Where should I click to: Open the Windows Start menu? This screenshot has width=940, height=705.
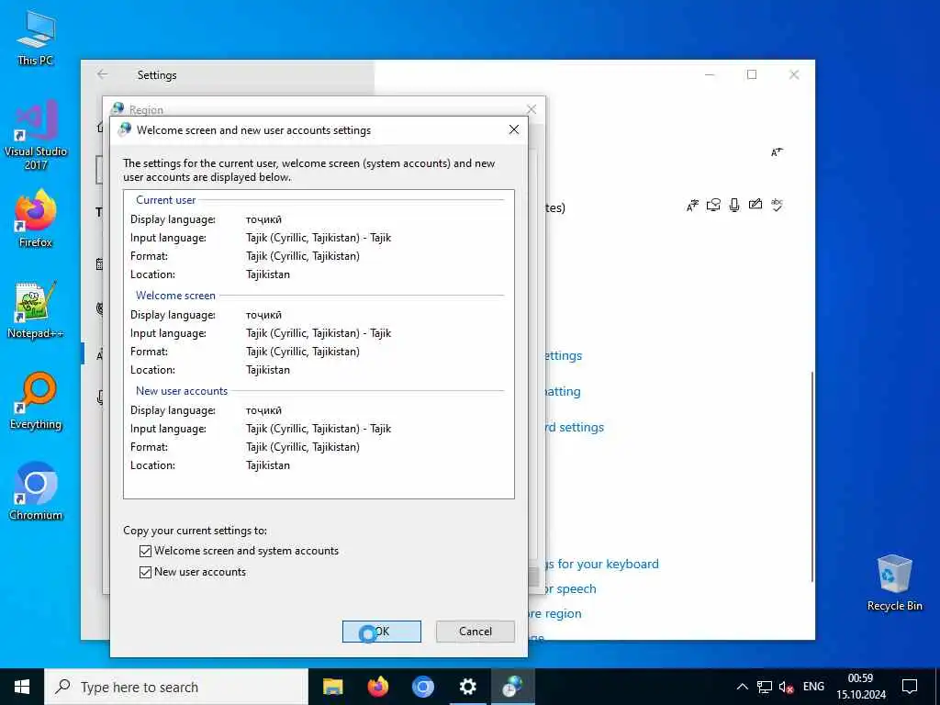[x=22, y=687]
